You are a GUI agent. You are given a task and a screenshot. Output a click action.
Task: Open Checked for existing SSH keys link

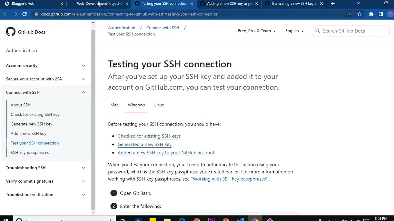(149, 136)
